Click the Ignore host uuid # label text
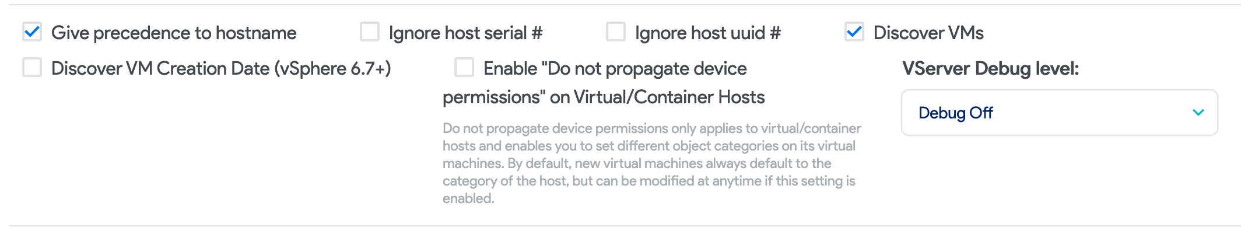The width and height of the screenshot is (1241, 231). (x=707, y=33)
